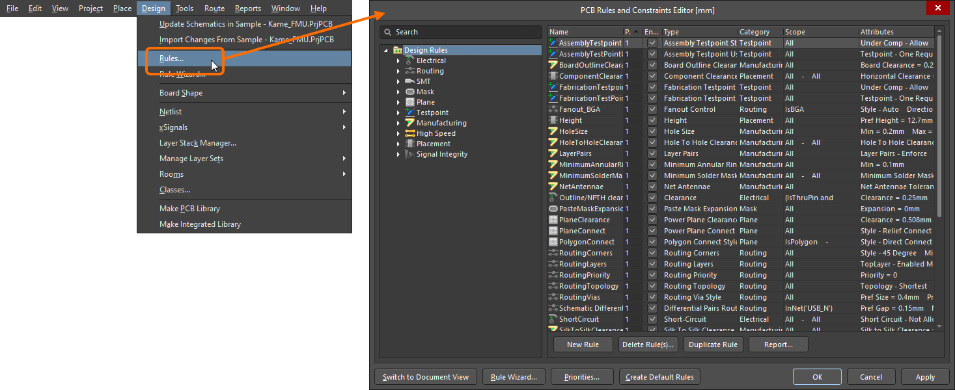Click the HoleSize rule icon in list
This screenshot has width=955, height=390.
[x=553, y=131]
